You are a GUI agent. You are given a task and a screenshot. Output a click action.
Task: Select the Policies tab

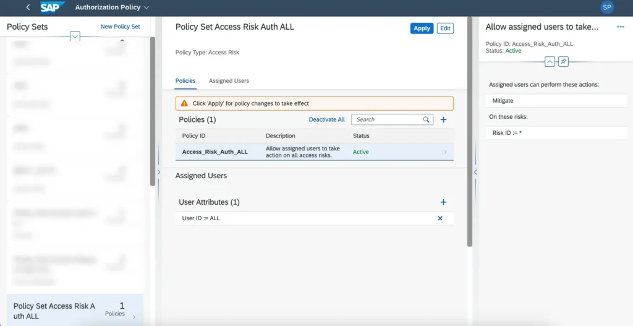pos(185,81)
